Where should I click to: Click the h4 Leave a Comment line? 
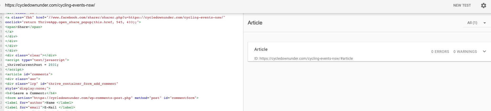(31, 93)
